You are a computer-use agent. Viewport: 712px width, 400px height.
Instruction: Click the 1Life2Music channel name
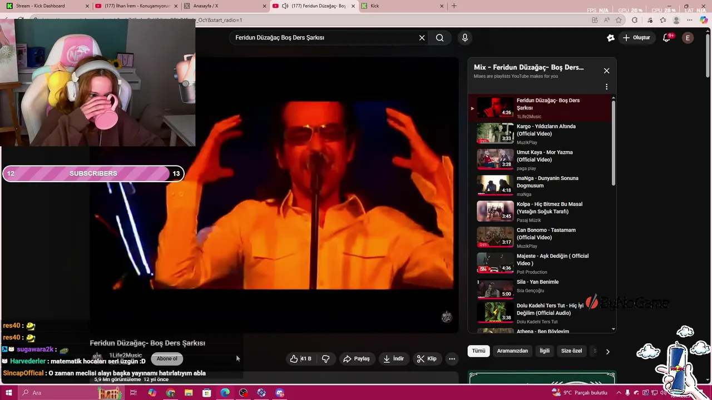pyautogui.click(x=125, y=356)
